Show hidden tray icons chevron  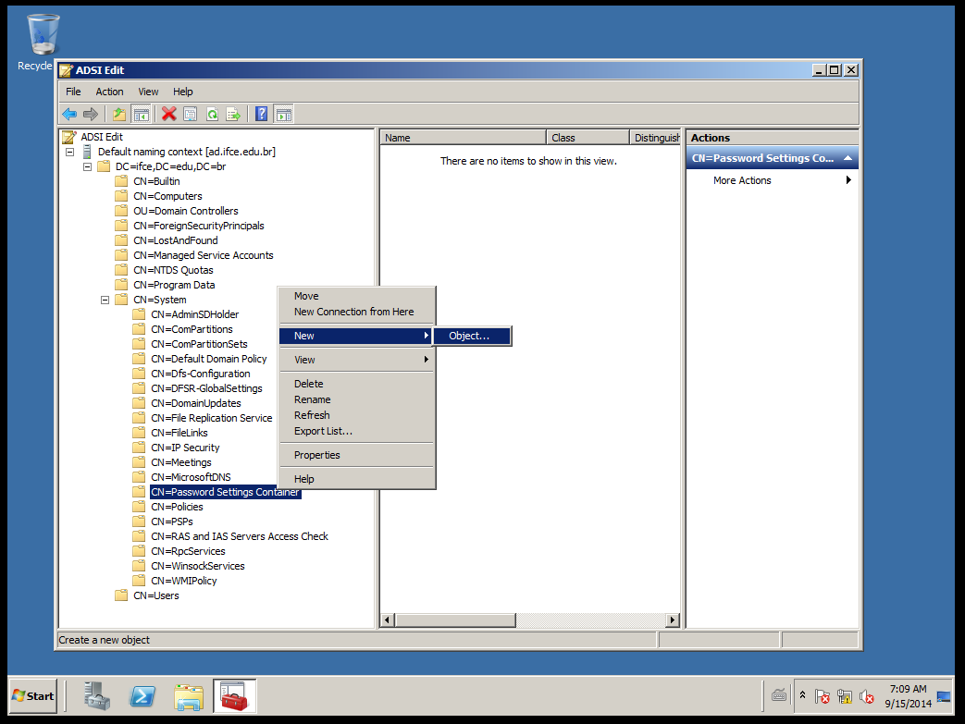(x=802, y=695)
